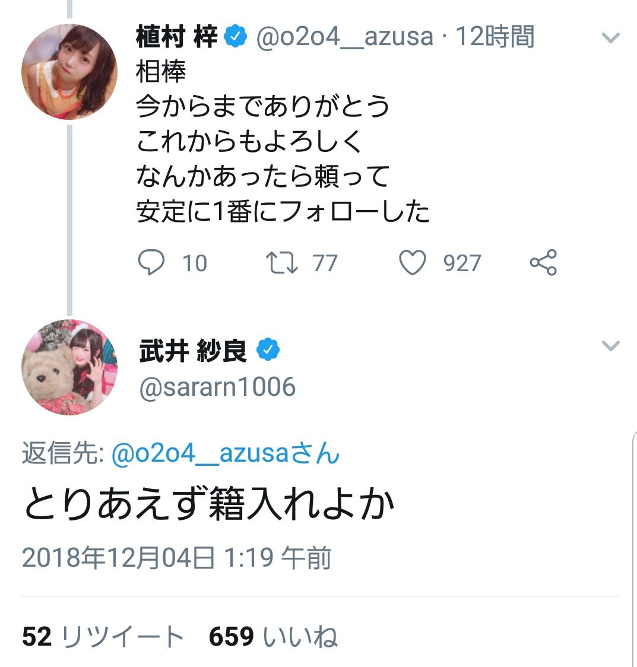The image size is (637, 667).
Task: Click the 12時間 timestamp
Action: (495, 37)
